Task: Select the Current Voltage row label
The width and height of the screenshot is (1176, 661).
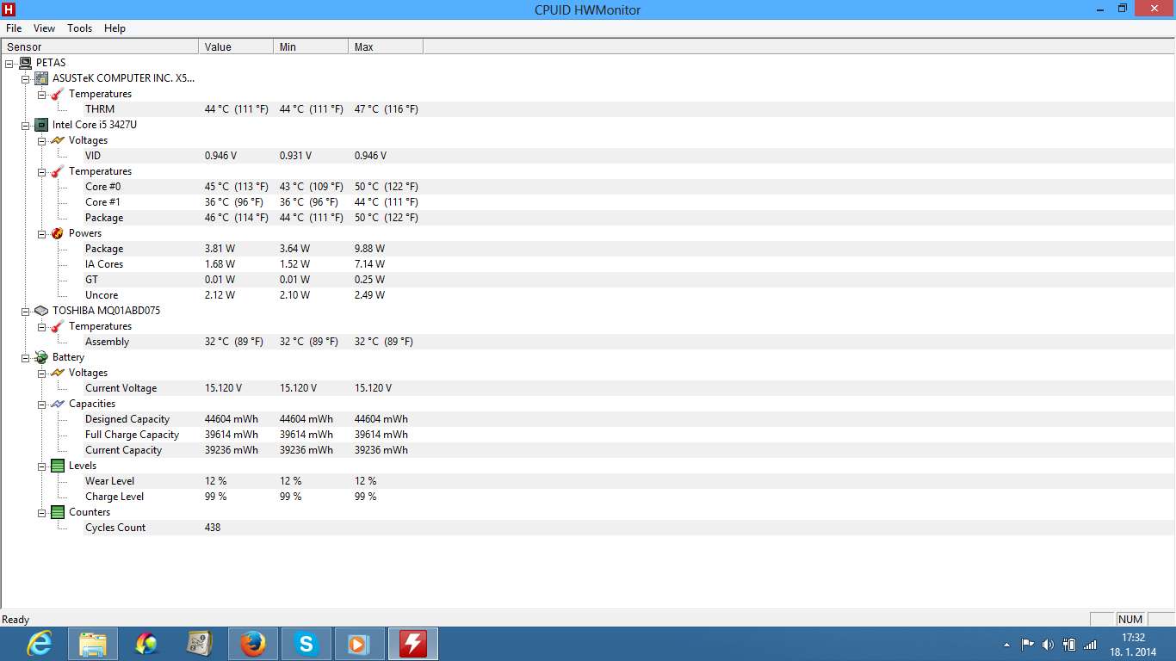Action: tap(121, 388)
